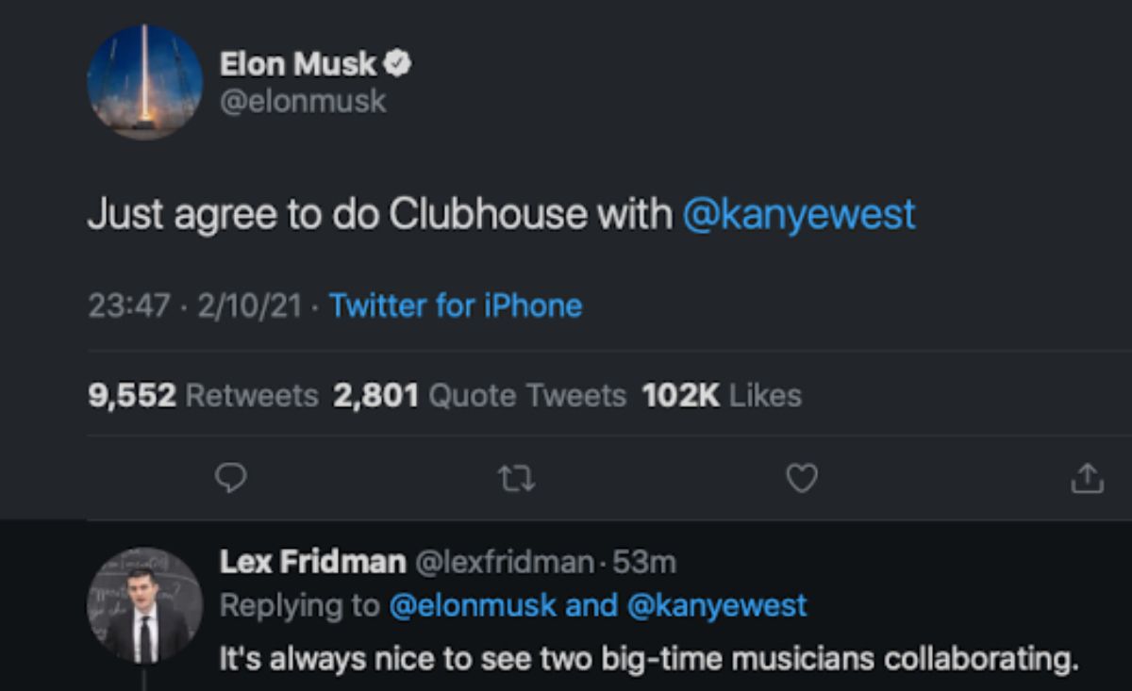Click the @lexfridman handle in the reply

pyautogui.click(x=505, y=563)
